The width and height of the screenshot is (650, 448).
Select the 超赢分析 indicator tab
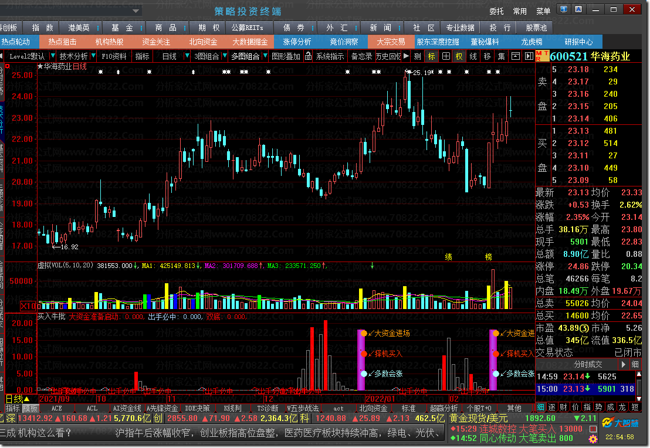click(444, 408)
